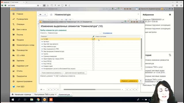
Task: Check the Вид номенклатуры checkbox
Action: coord(93,46)
